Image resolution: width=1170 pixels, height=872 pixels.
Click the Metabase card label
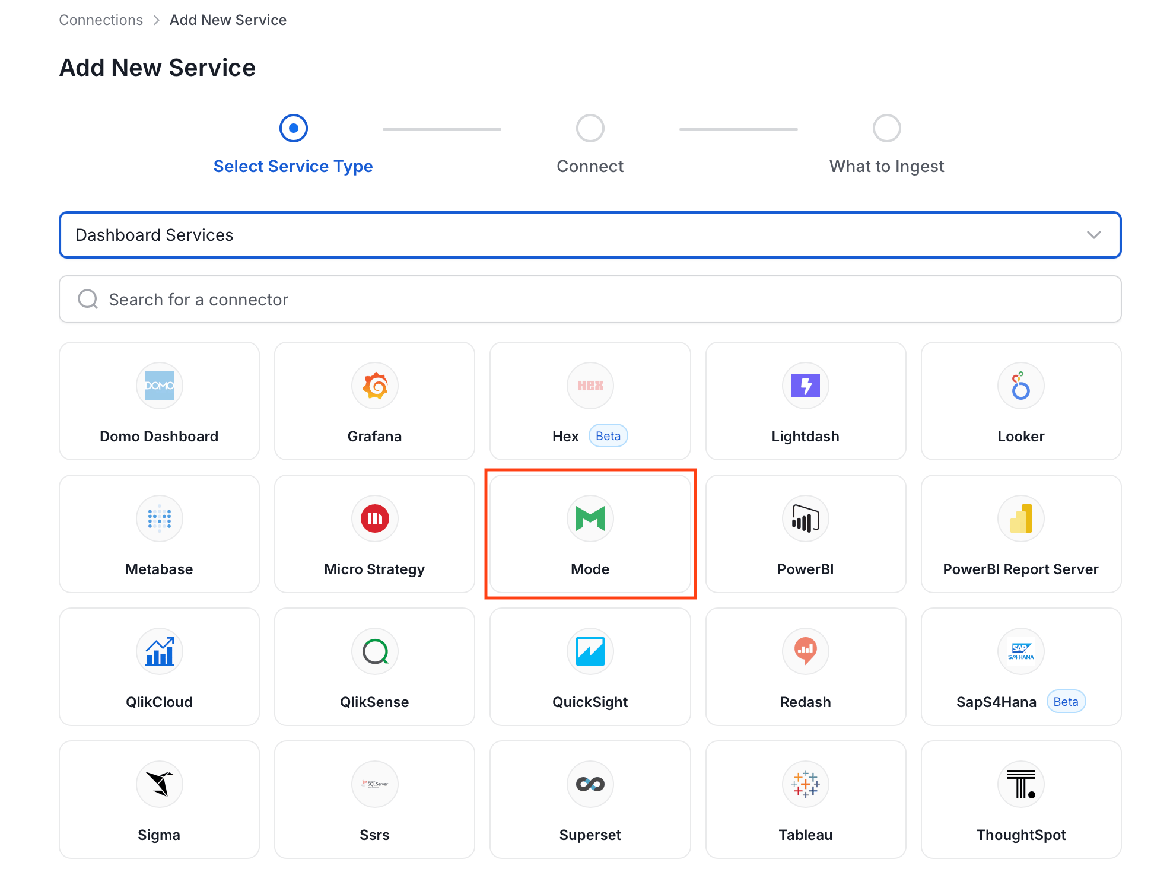[x=159, y=569]
